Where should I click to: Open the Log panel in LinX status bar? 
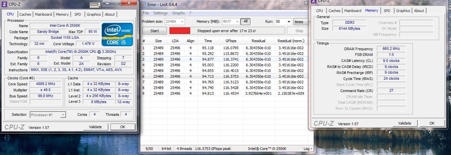(x=308, y=149)
